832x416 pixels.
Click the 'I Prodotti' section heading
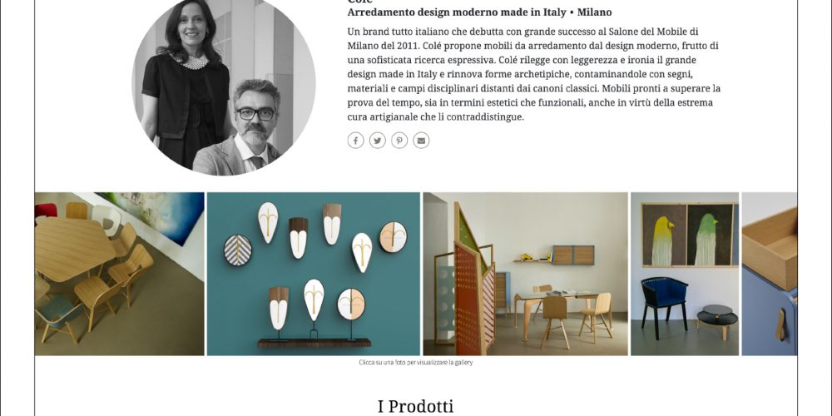(x=415, y=407)
